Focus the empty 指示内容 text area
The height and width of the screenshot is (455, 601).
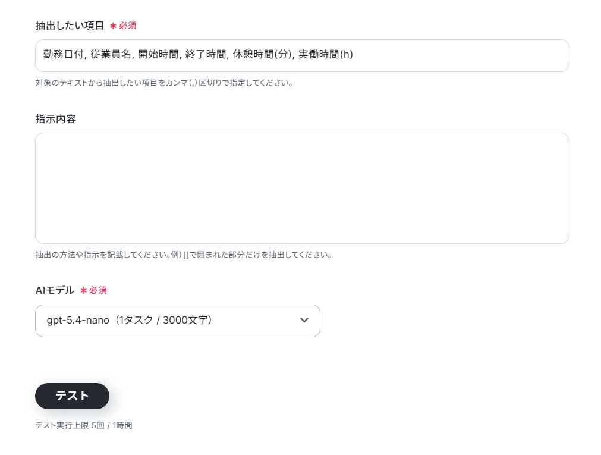click(302, 188)
